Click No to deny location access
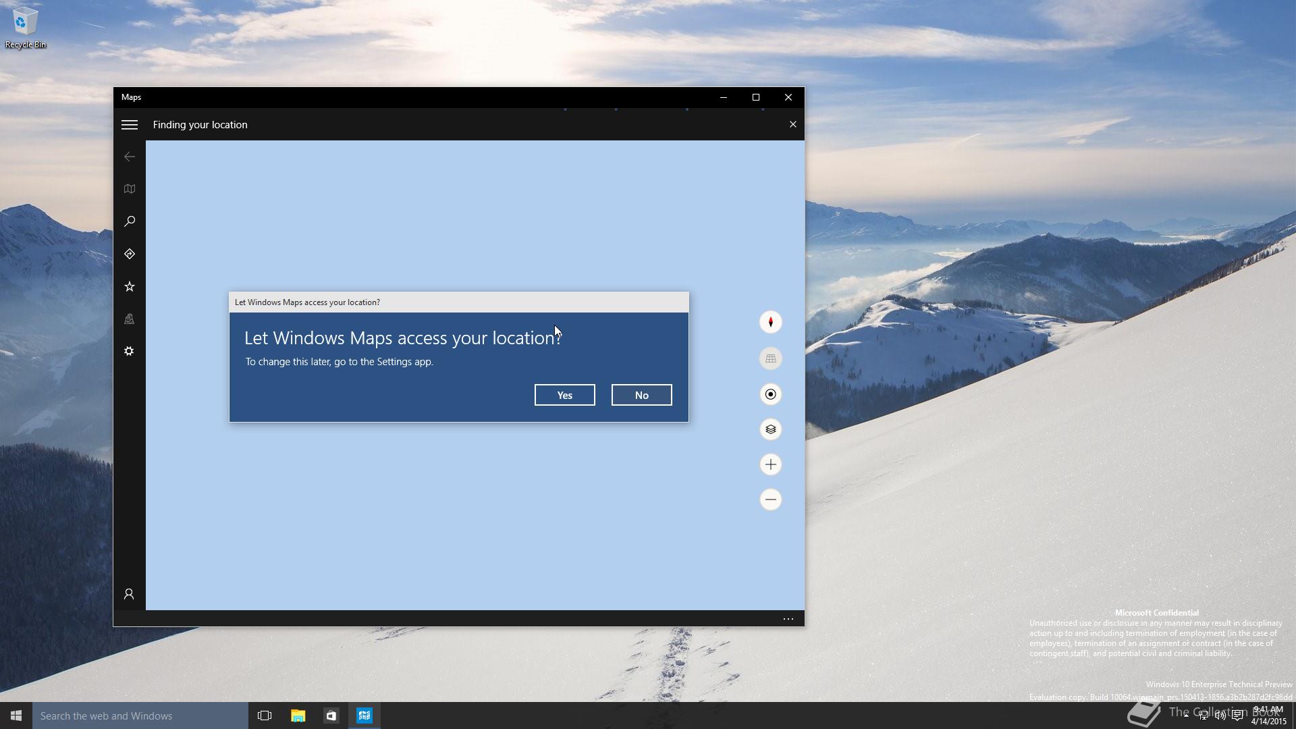The image size is (1296, 729). click(641, 395)
